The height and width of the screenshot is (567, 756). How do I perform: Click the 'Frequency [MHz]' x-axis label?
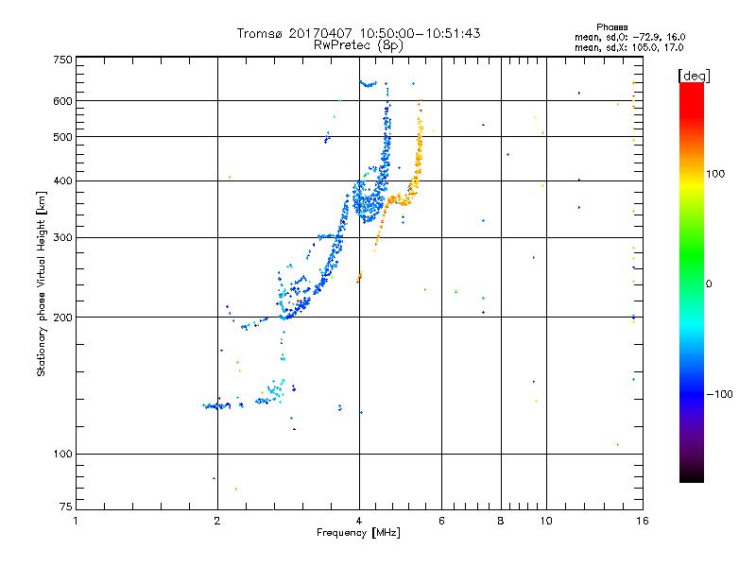[358, 533]
